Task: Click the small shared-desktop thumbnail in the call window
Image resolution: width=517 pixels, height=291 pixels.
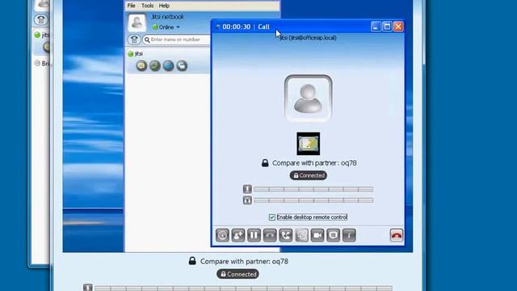Action: [x=309, y=144]
